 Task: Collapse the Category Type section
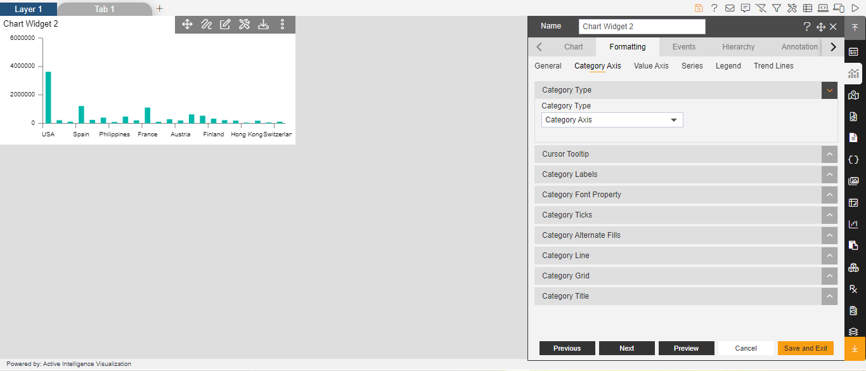click(829, 90)
